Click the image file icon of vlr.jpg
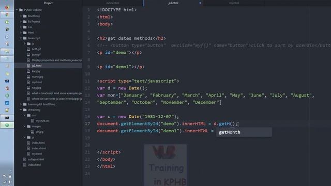 33,132
